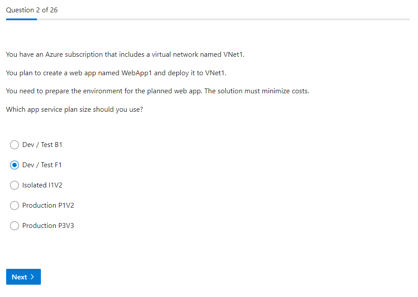Click the word "WebApp1" in the question
The height and width of the screenshot is (297, 418).
pyautogui.click(x=137, y=73)
